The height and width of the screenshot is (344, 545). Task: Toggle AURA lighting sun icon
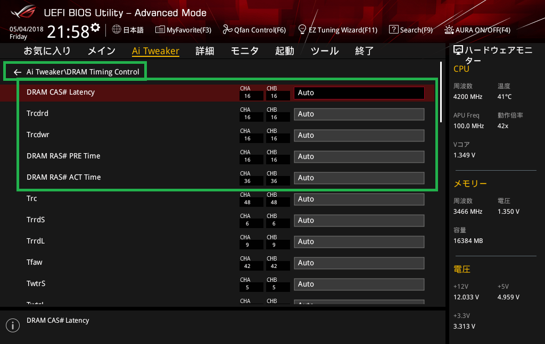pos(449,30)
